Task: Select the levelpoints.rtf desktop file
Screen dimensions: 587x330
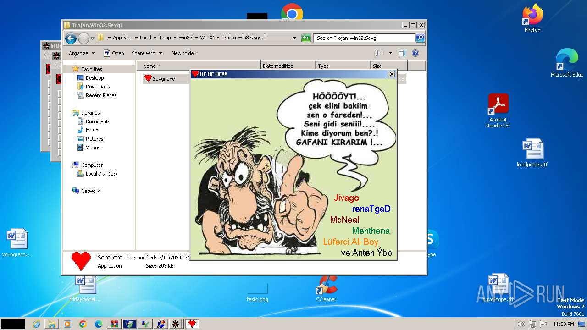Action: tap(532, 153)
